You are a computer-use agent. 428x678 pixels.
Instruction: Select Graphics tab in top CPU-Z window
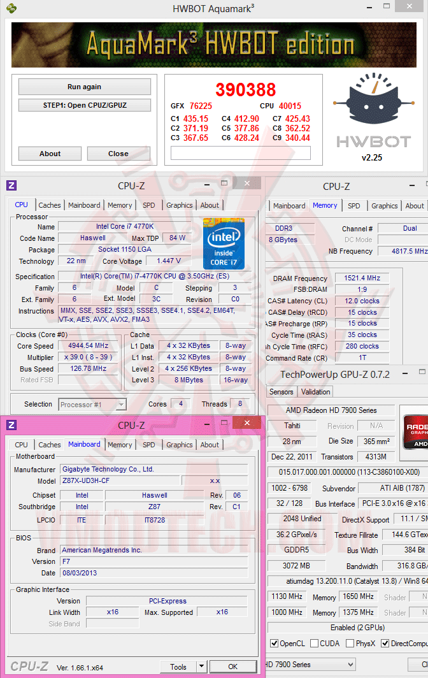pos(180,205)
